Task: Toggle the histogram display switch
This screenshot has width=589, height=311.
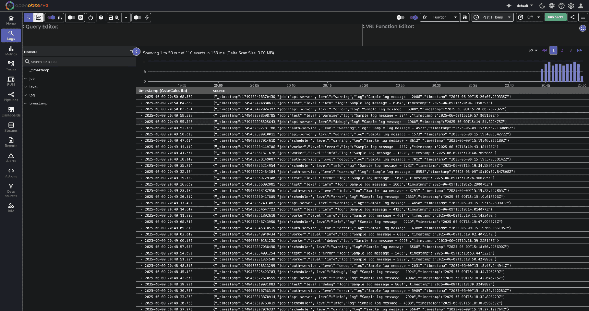Action: [x=51, y=18]
